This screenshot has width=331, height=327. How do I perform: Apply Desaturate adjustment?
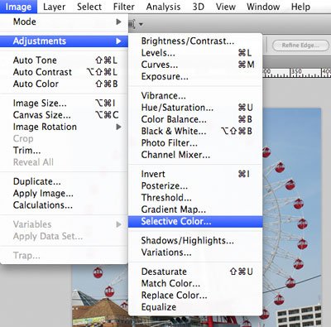coord(195,272)
